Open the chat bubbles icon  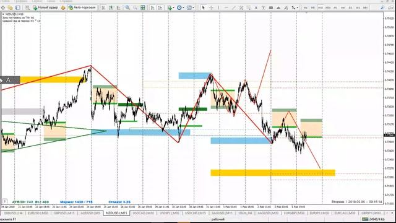[x=390, y=7]
